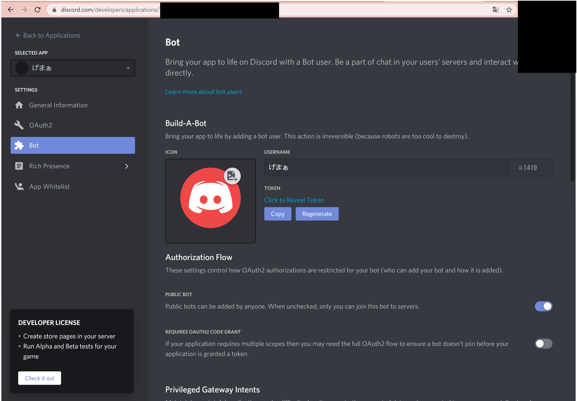Click the PUBLIC BOT label
Image resolution: width=577 pixels, height=401 pixels.
click(179, 294)
